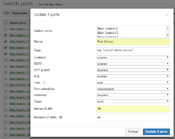Click the Switch / Port column header
The width and height of the screenshot is (175, 139).
tap(18, 23)
